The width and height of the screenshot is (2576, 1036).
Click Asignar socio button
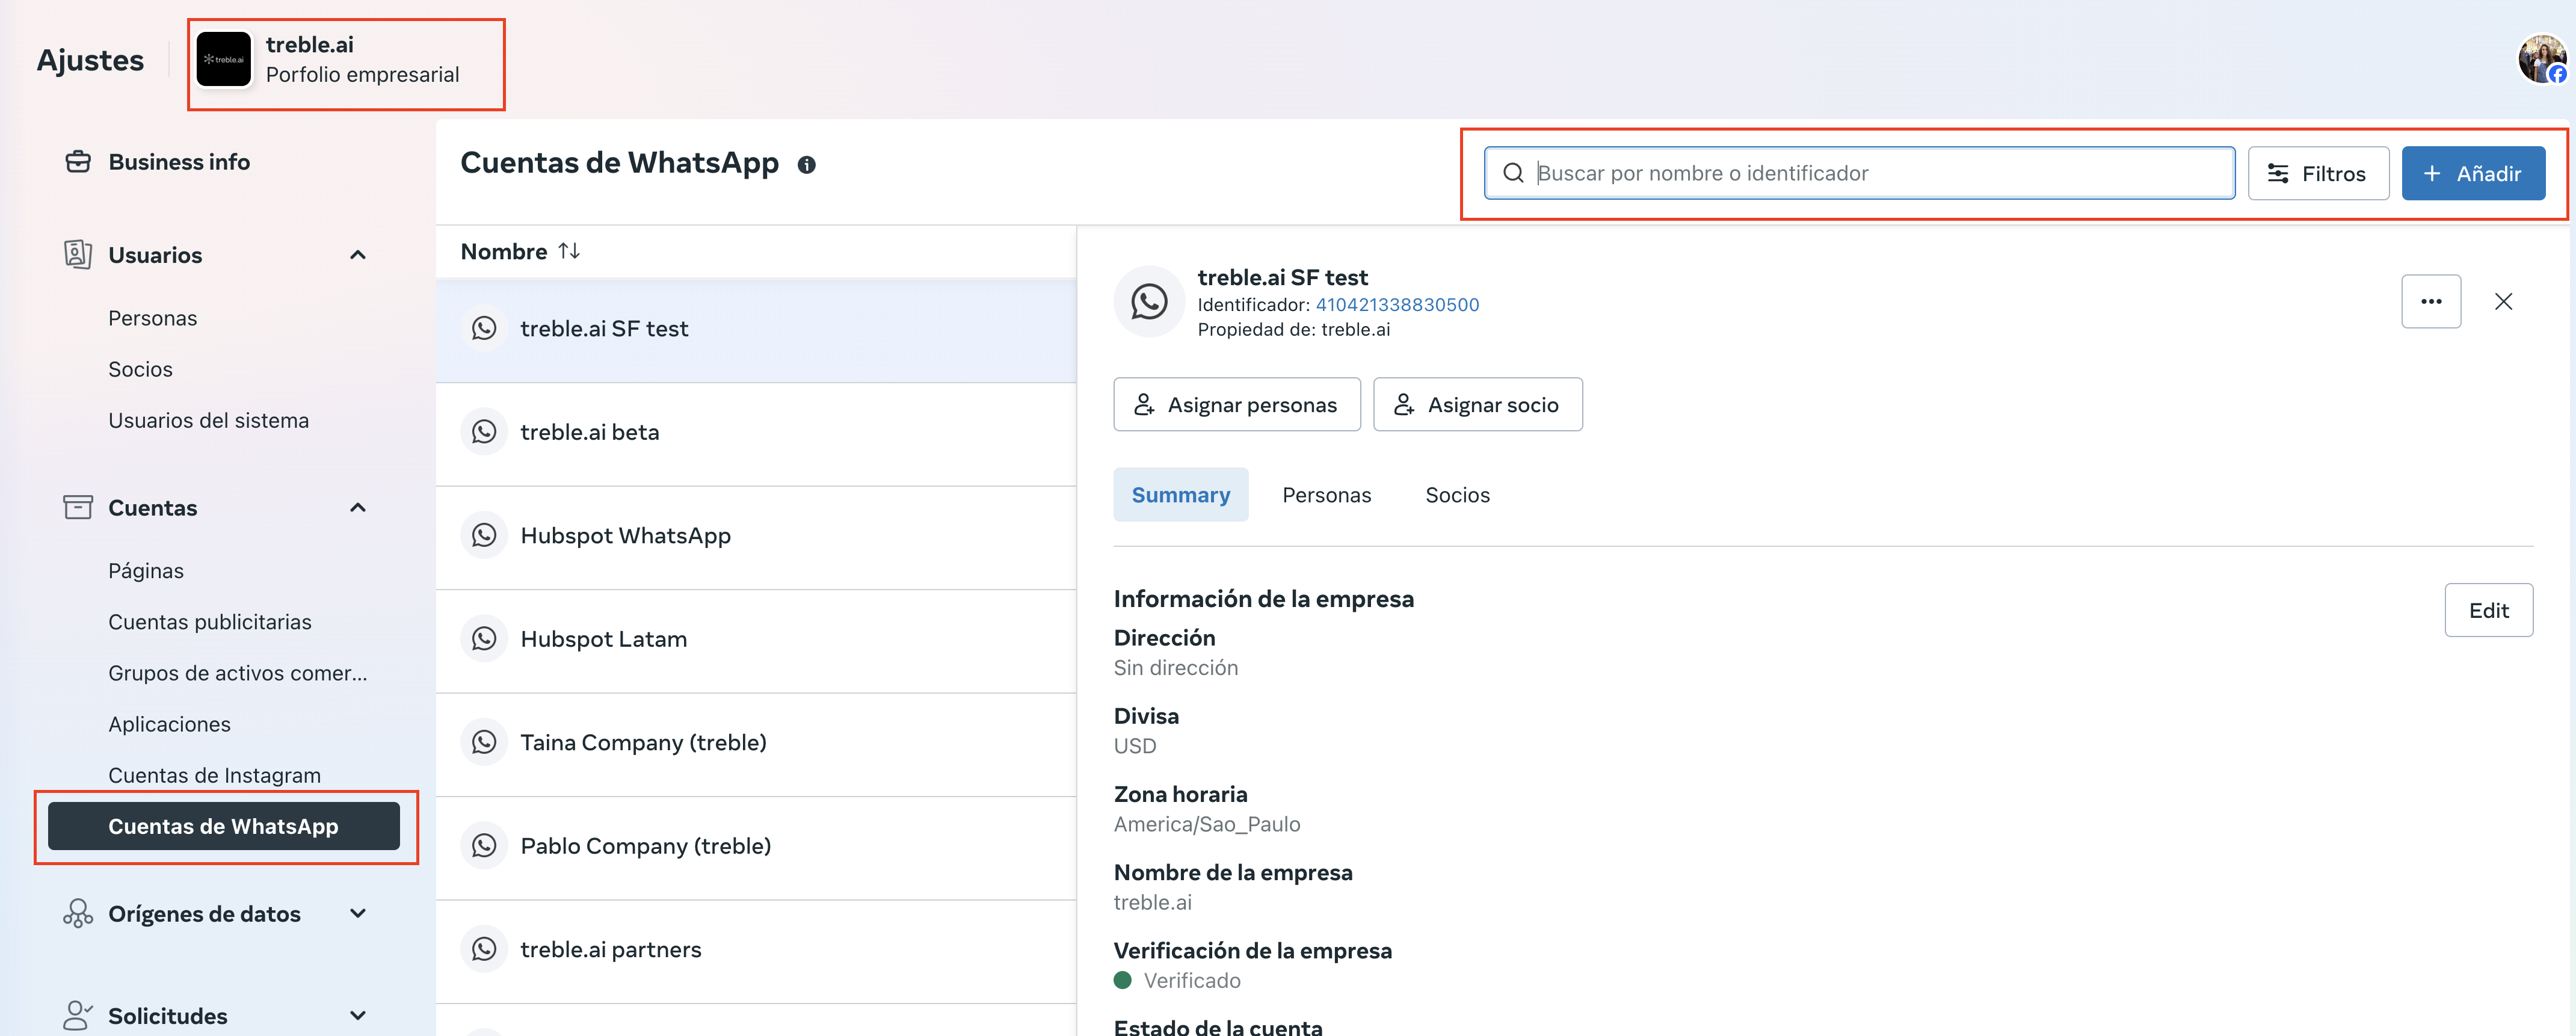click(x=1477, y=404)
